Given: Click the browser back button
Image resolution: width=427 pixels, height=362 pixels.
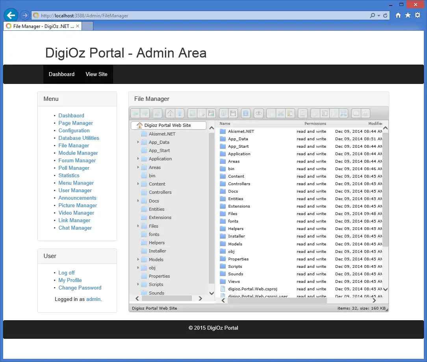Looking at the screenshot, I should coord(11,15).
